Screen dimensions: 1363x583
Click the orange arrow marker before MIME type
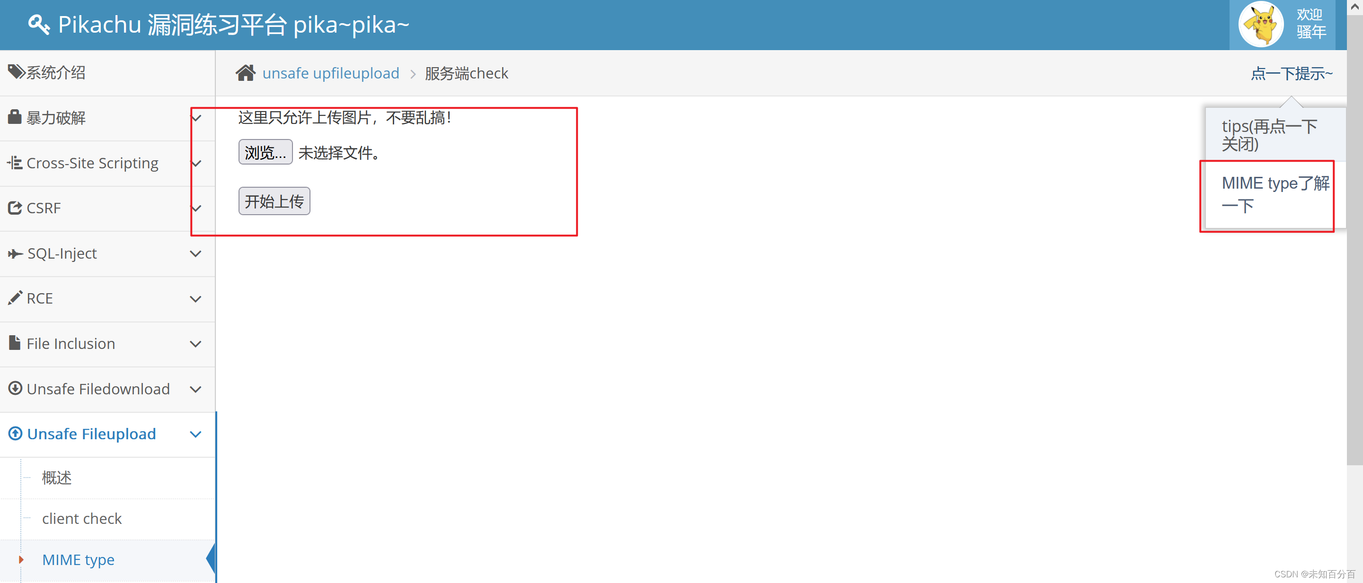(21, 559)
